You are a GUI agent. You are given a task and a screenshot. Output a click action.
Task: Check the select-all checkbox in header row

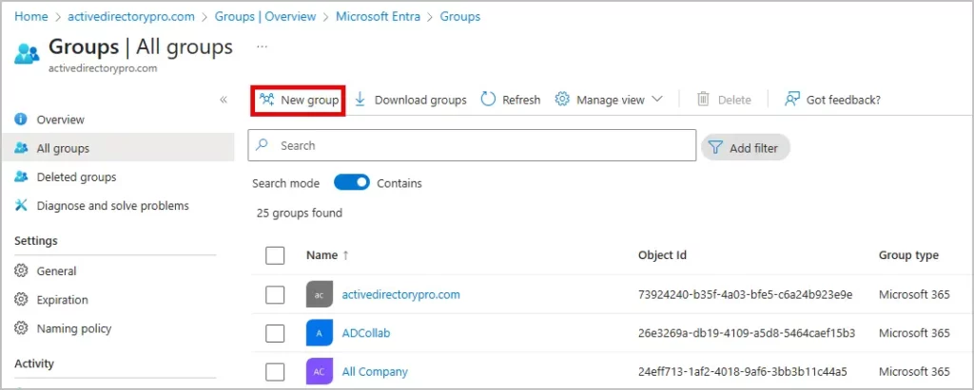click(275, 255)
